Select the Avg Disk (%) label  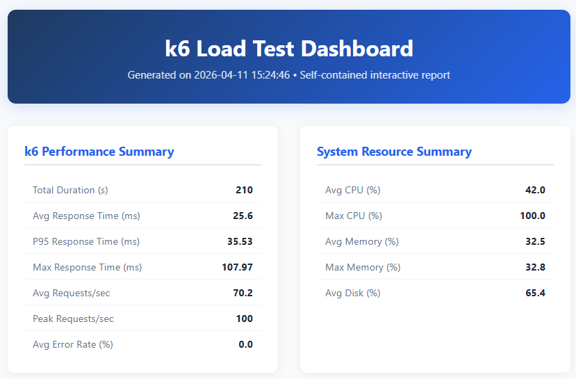click(353, 293)
